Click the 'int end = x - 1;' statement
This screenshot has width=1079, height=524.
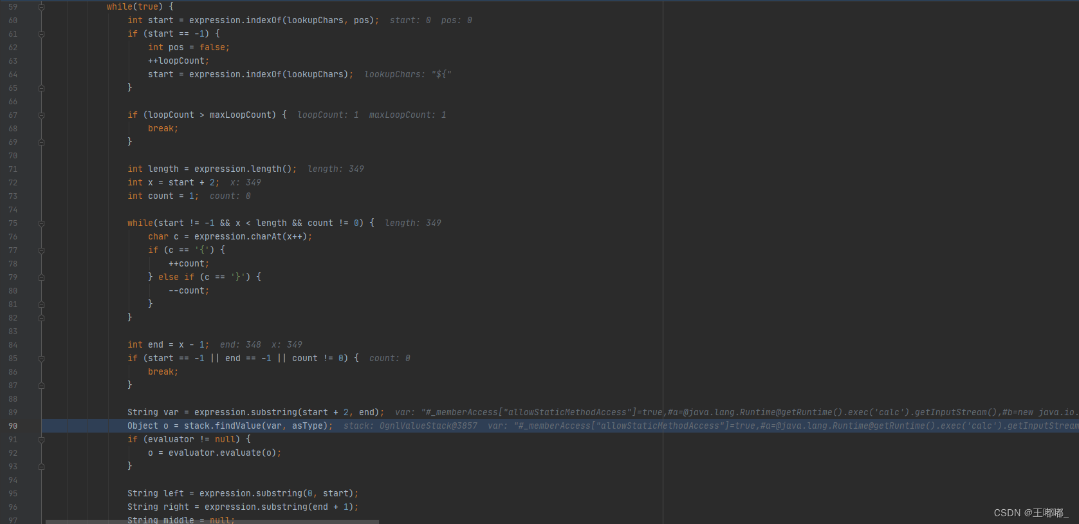169,345
